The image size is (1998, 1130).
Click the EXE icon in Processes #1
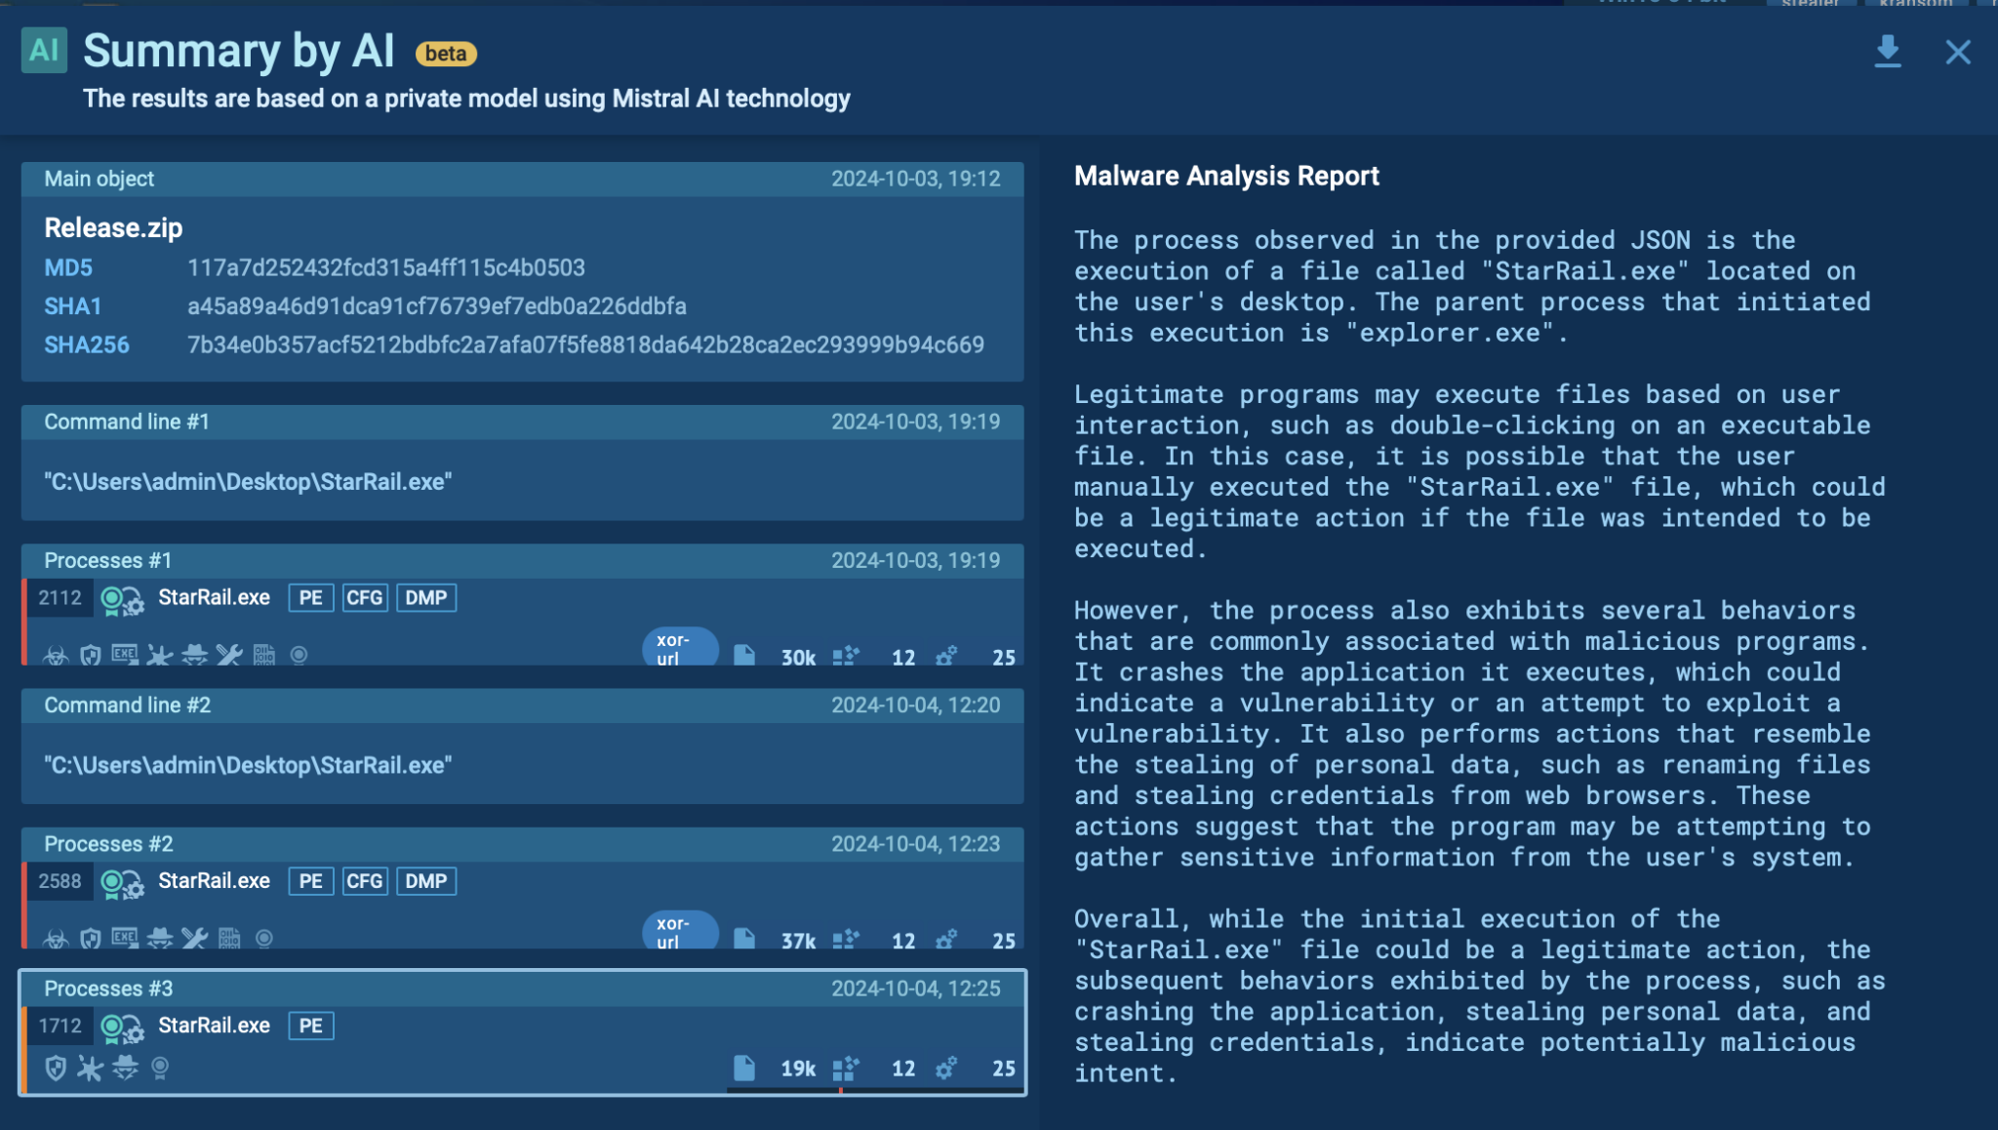click(125, 654)
